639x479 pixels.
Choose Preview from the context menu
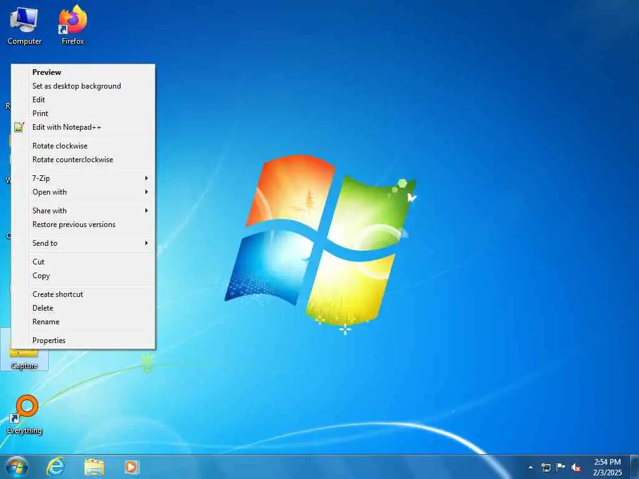click(x=83, y=72)
